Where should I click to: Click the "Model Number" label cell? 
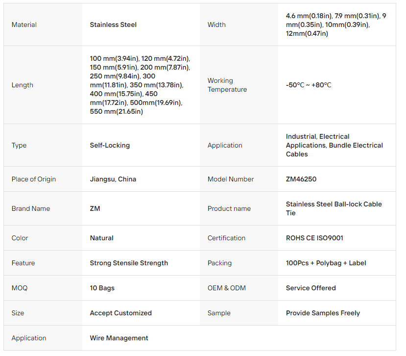click(x=231, y=179)
